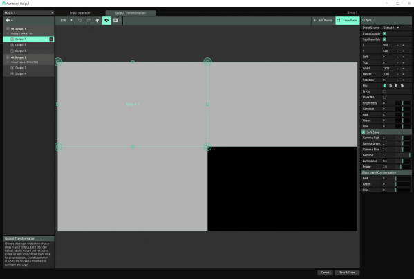
Task: Click screen icon beside 4K Output 2
Action: pyautogui.click(x=8, y=57)
